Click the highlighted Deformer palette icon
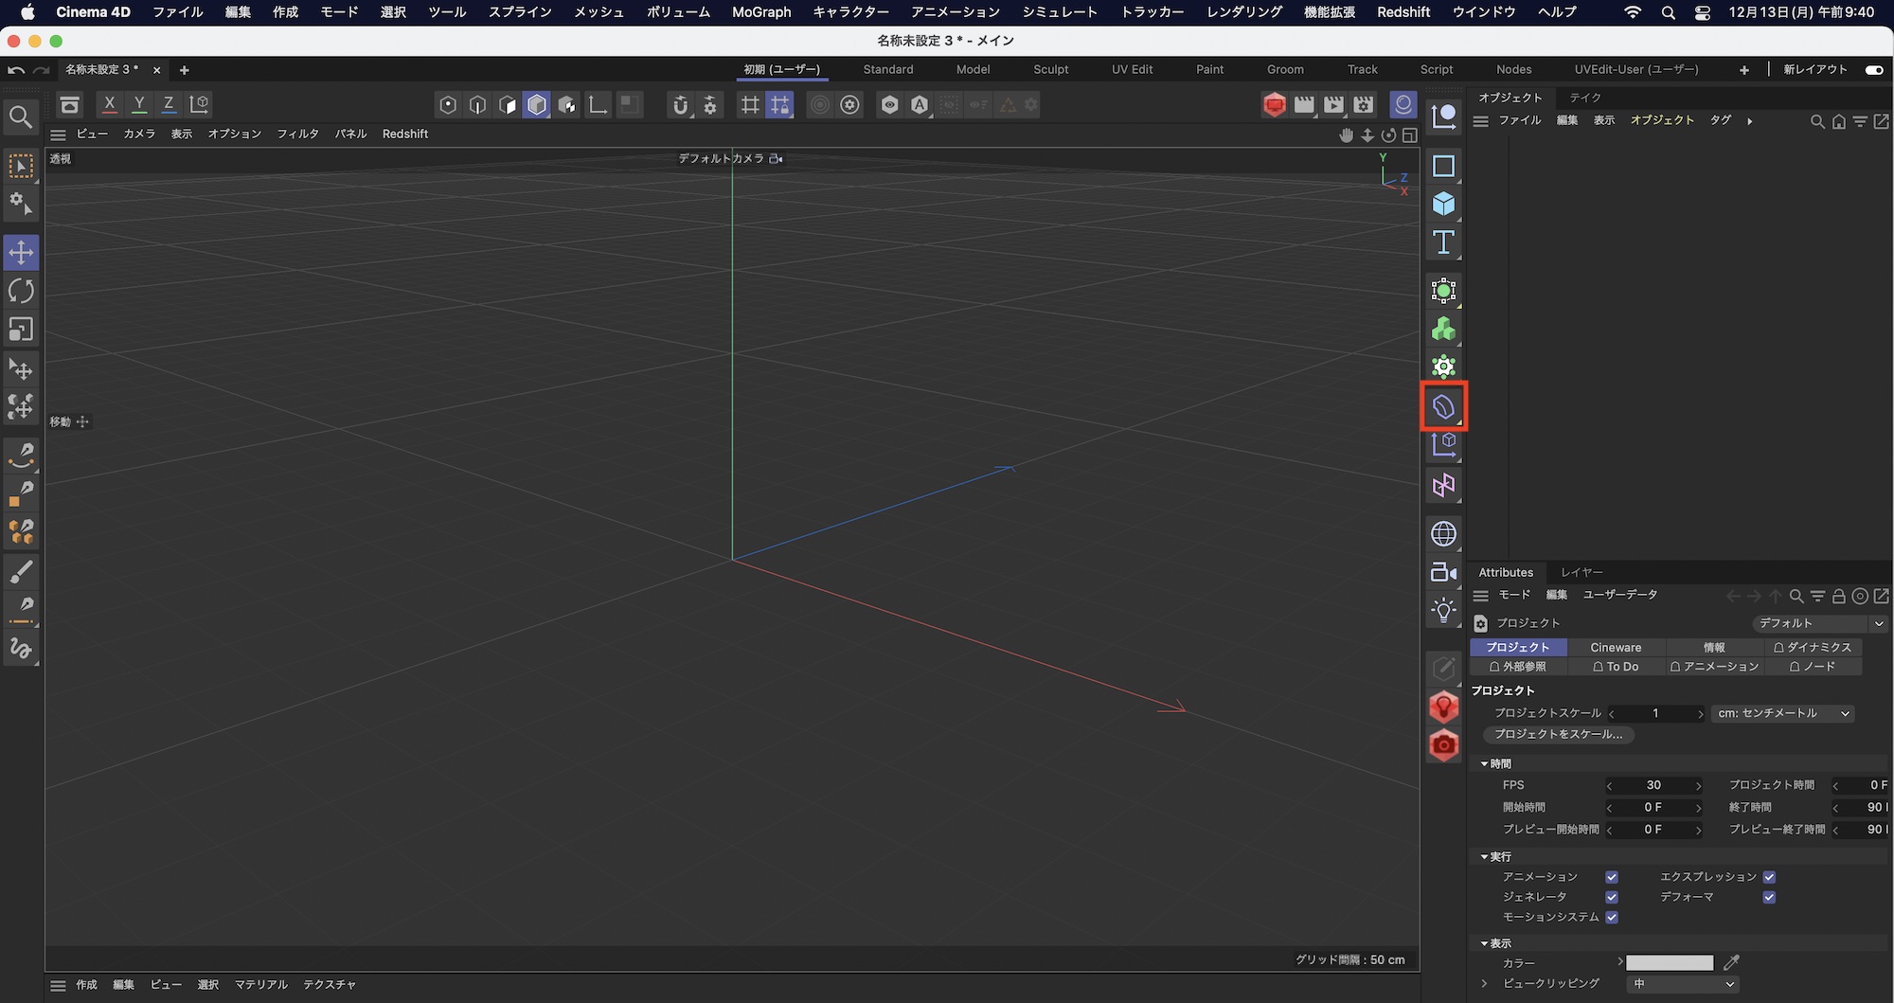The image size is (1894, 1003). (1443, 406)
